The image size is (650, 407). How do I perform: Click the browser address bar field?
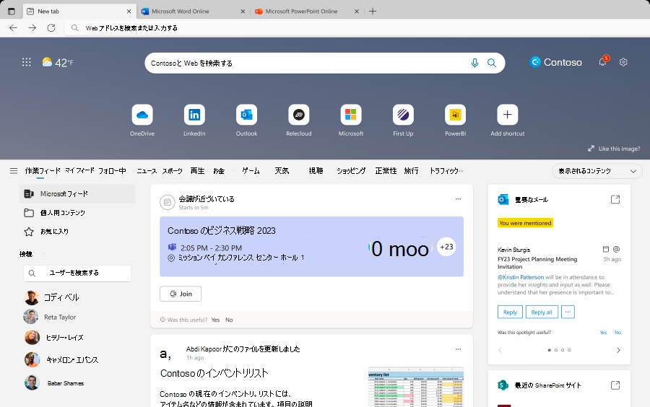357,27
